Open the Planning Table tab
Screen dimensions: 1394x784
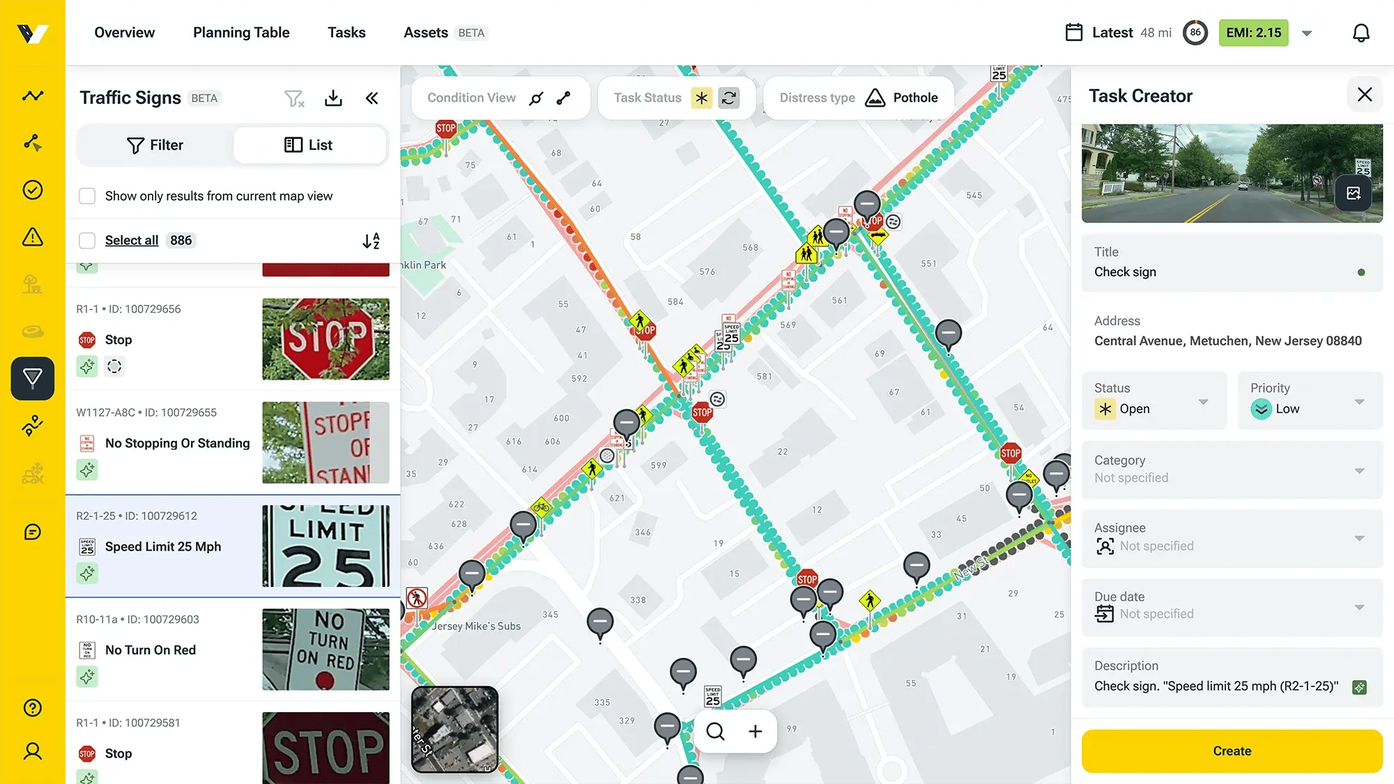pos(241,33)
